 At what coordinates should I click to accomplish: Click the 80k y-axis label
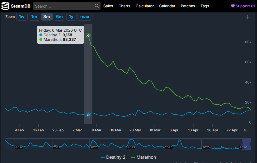(x=248, y=42)
